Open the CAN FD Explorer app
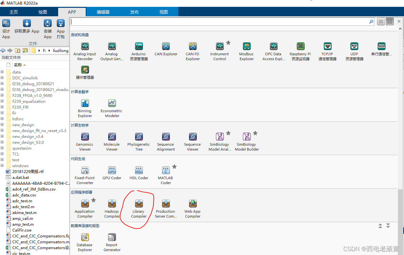Screen dimensions: 404x255 193,51
